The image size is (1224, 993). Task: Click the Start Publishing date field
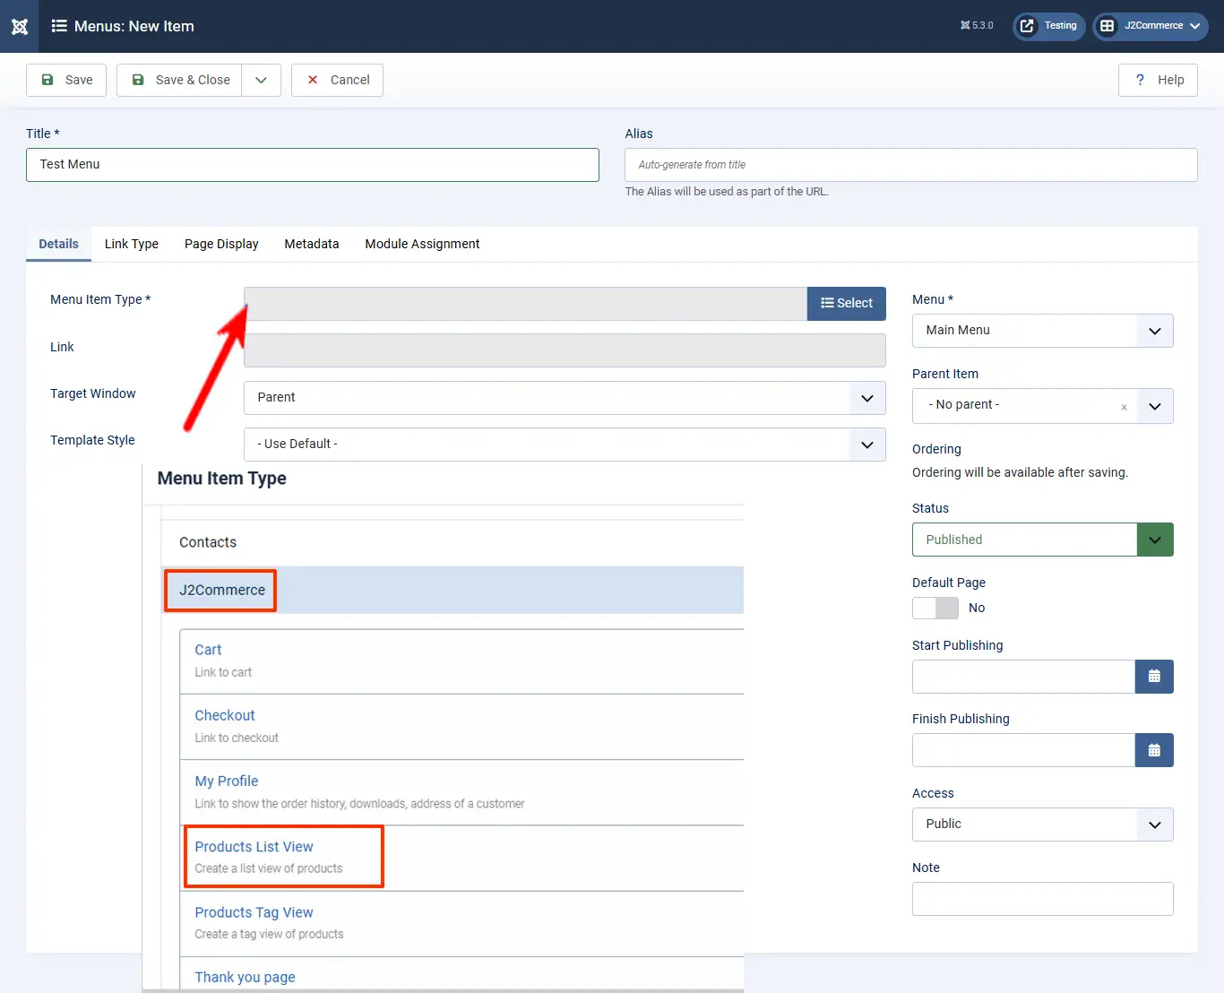[1023, 677]
